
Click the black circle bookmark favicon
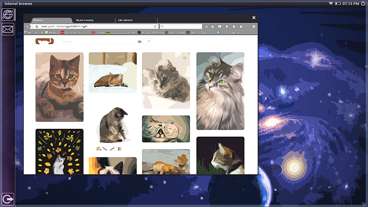point(139,32)
